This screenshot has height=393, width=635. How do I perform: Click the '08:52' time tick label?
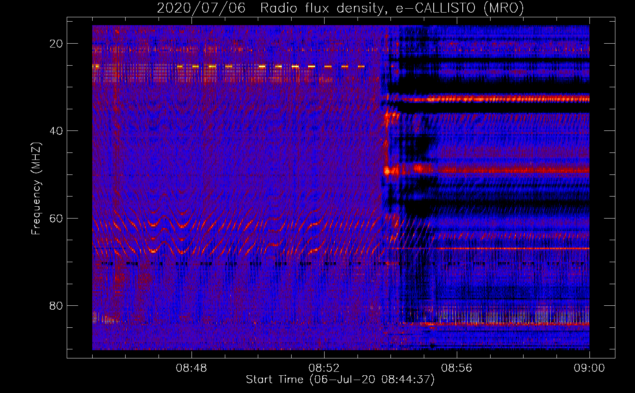coord(324,368)
